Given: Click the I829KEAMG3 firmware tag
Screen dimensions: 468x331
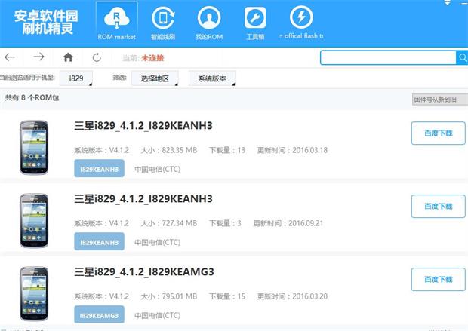Looking at the screenshot, I should coord(100,315).
